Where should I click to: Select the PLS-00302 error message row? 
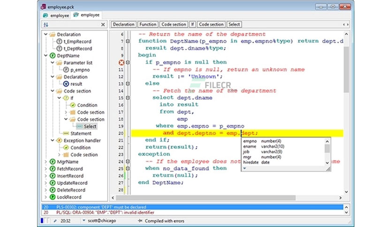pyautogui.click(x=192, y=207)
